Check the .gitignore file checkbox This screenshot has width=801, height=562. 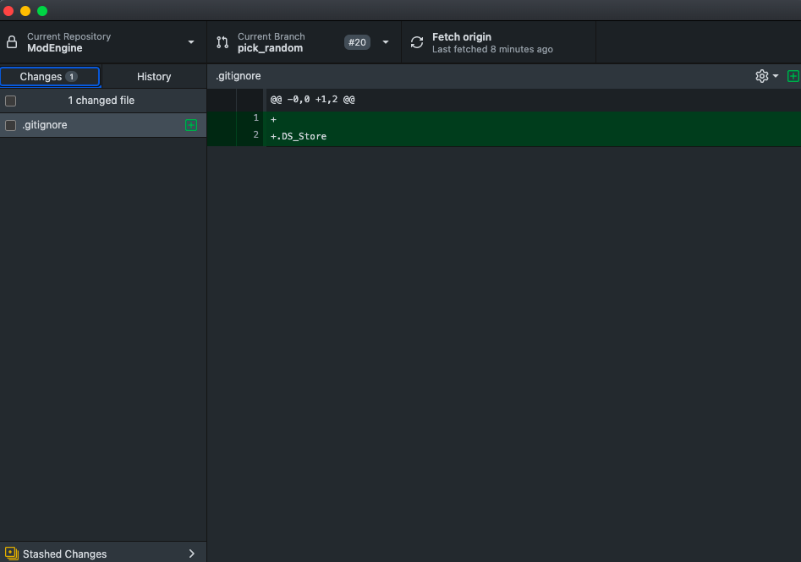click(x=11, y=125)
